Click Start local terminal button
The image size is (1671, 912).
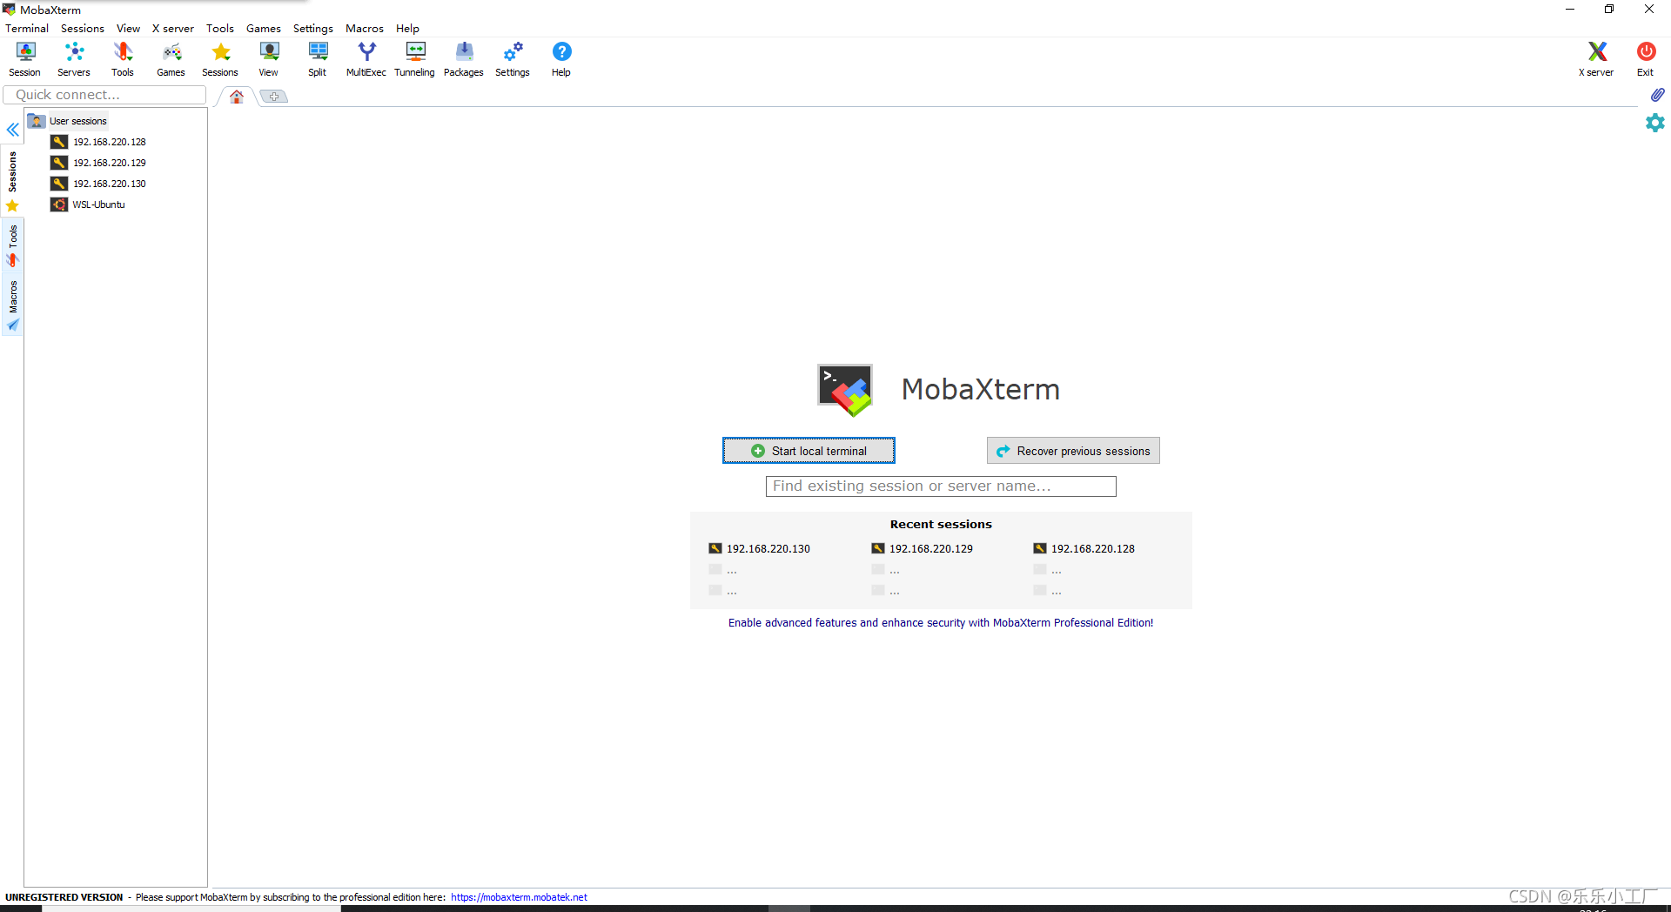[809, 451]
